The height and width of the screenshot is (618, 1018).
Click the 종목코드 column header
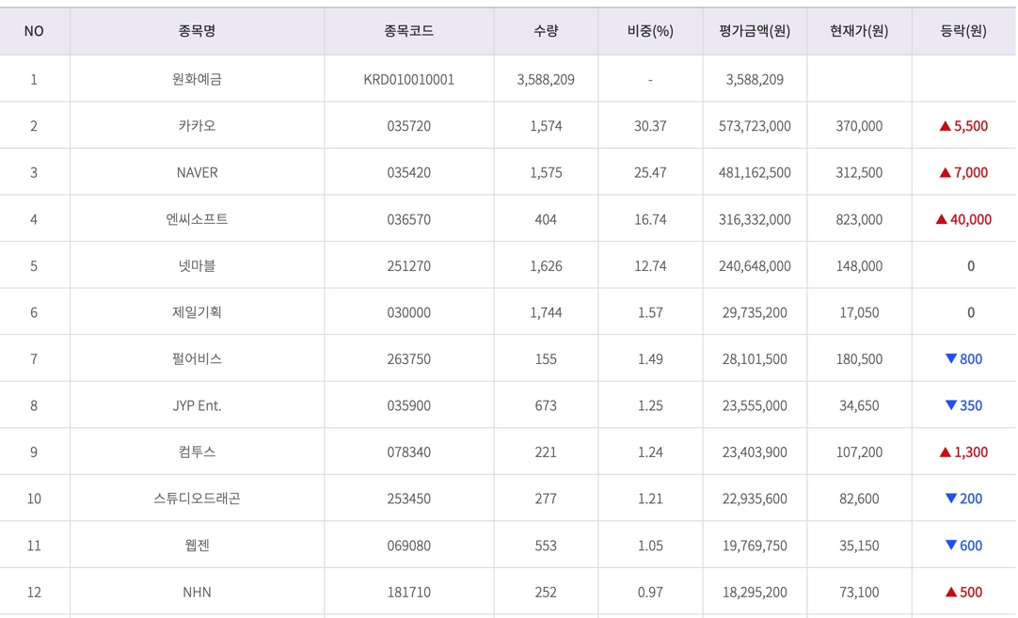tap(408, 30)
